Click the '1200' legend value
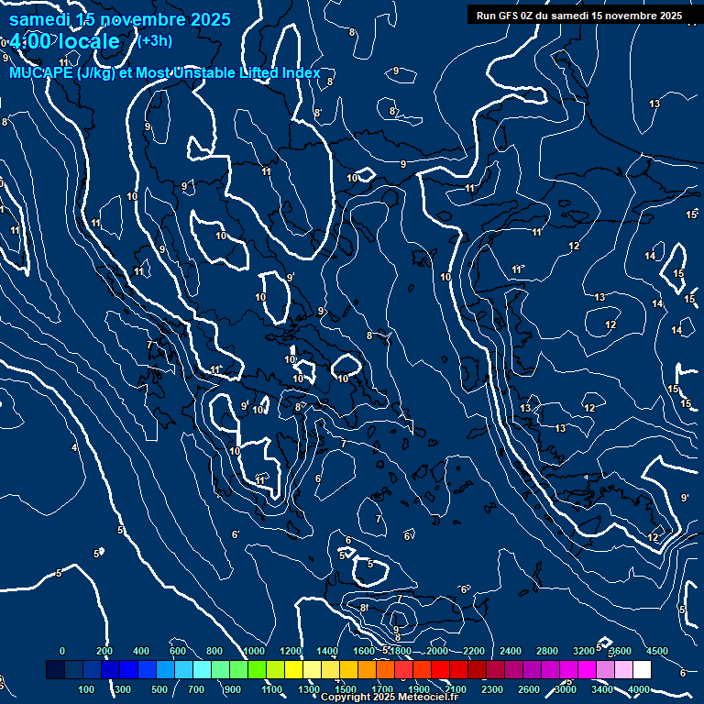The width and height of the screenshot is (704, 704). coord(291,651)
